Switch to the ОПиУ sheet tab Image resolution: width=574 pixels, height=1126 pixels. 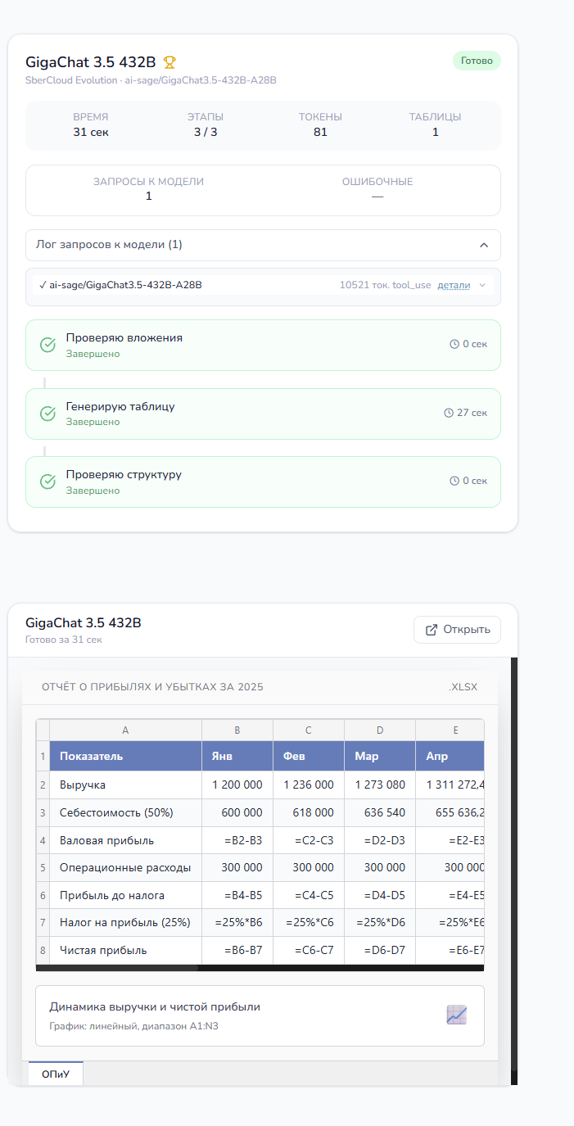[x=56, y=1074]
